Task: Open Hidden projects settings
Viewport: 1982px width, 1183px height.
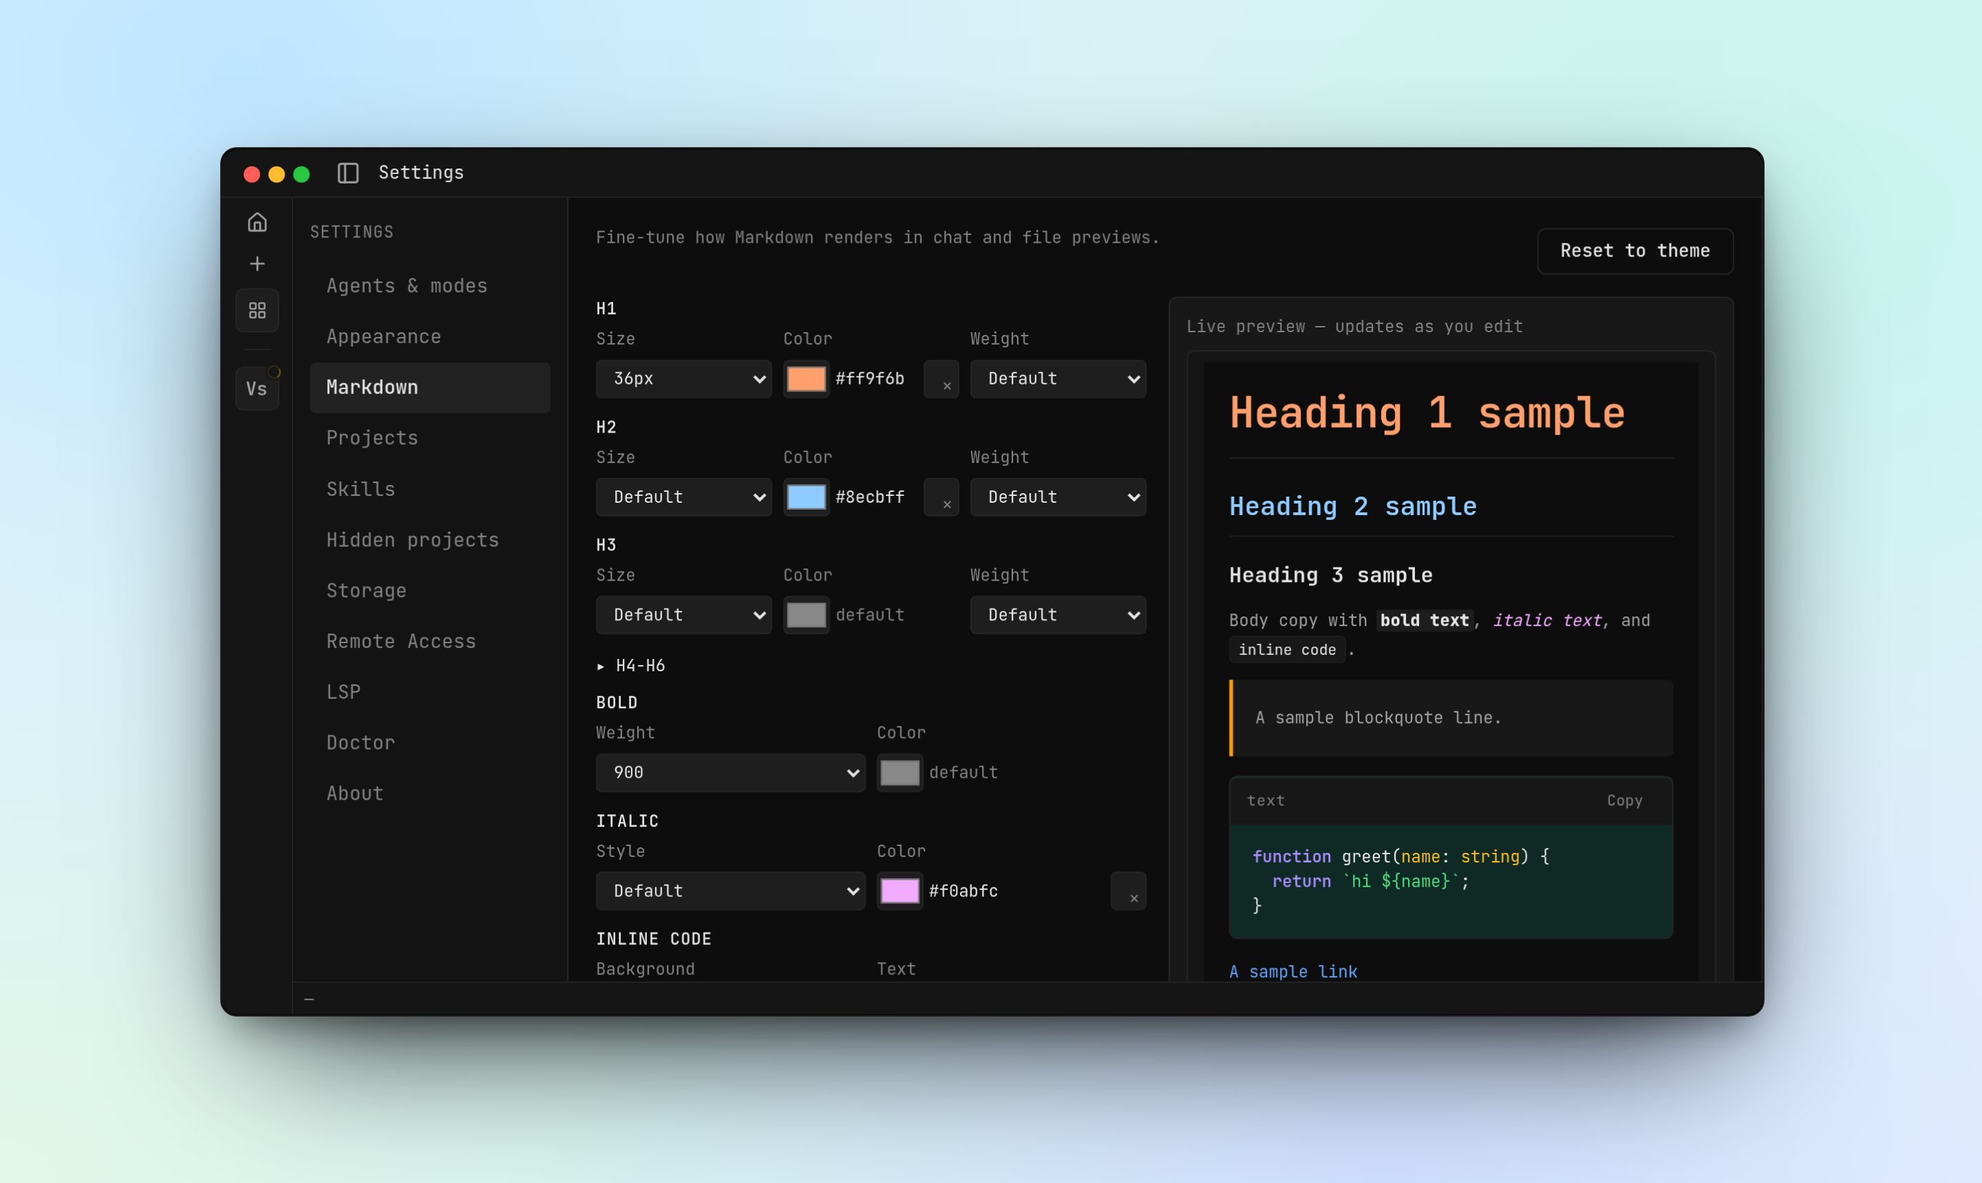Action: [x=430, y=541]
